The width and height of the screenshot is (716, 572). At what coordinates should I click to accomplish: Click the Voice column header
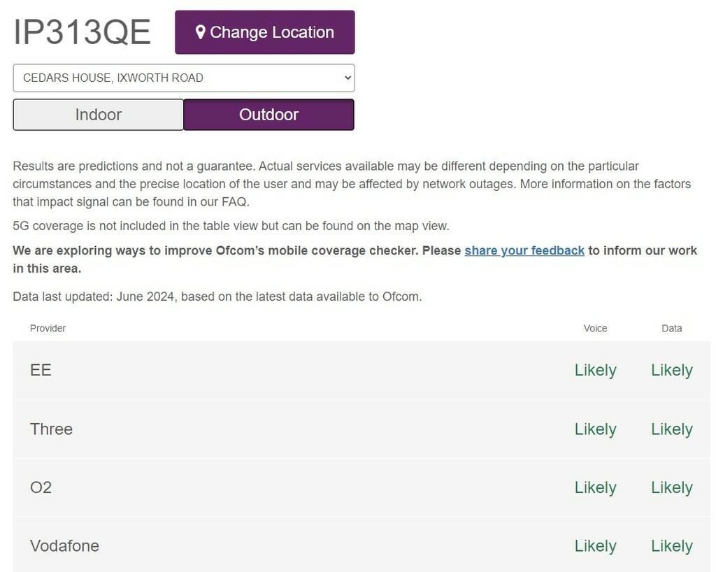[x=595, y=327]
